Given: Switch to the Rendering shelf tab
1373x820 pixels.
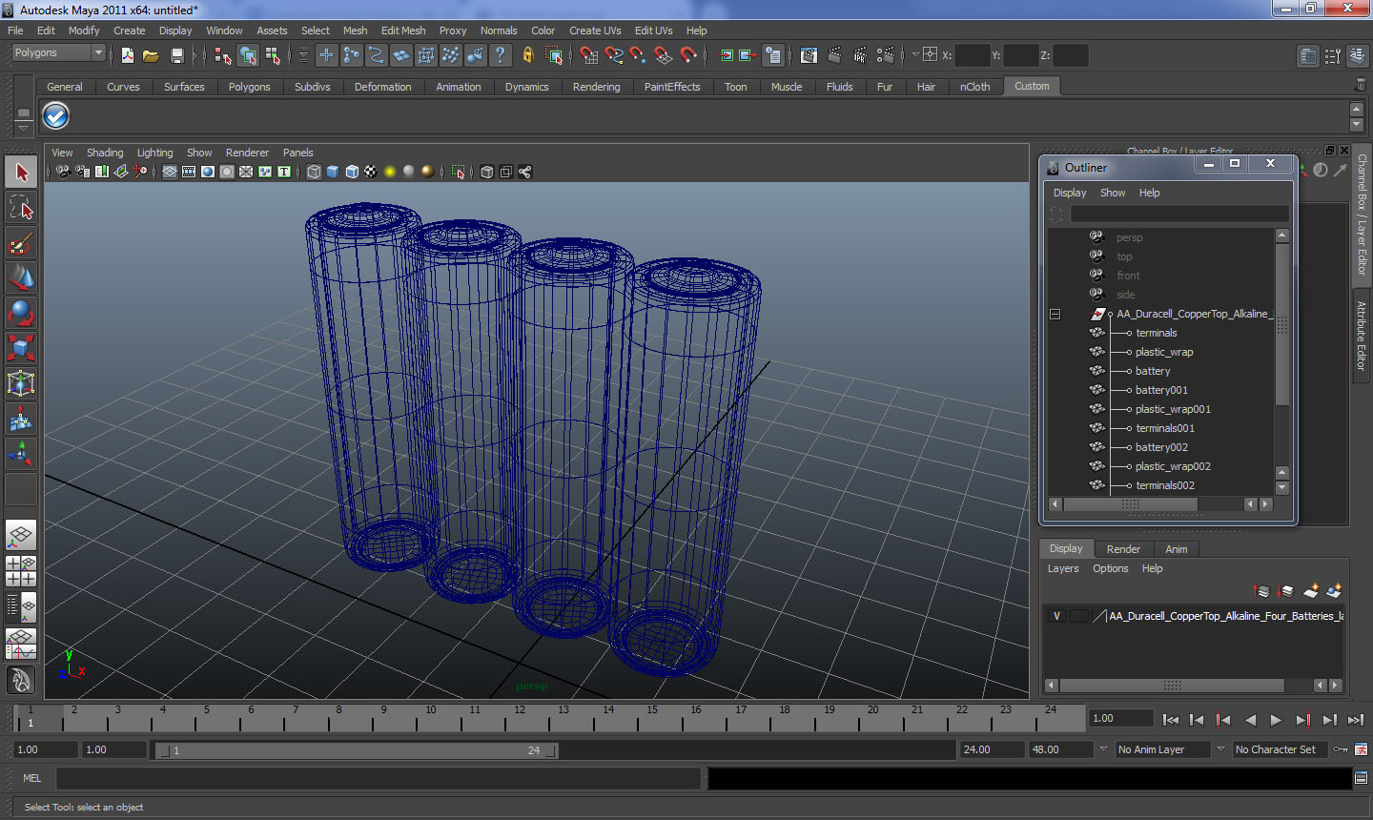Looking at the screenshot, I should click(596, 87).
